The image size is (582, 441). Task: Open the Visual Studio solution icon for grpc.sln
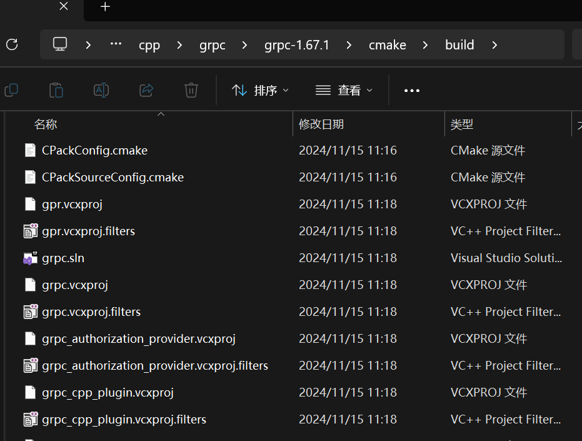pyautogui.click(x=31, y=258)
